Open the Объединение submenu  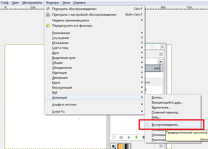click(94, 68)
